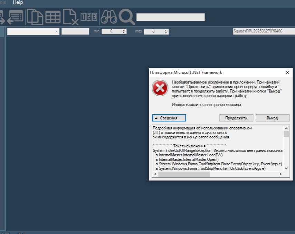Click the copy pages toolbar icon
The image size is (295, 234).
35,17
